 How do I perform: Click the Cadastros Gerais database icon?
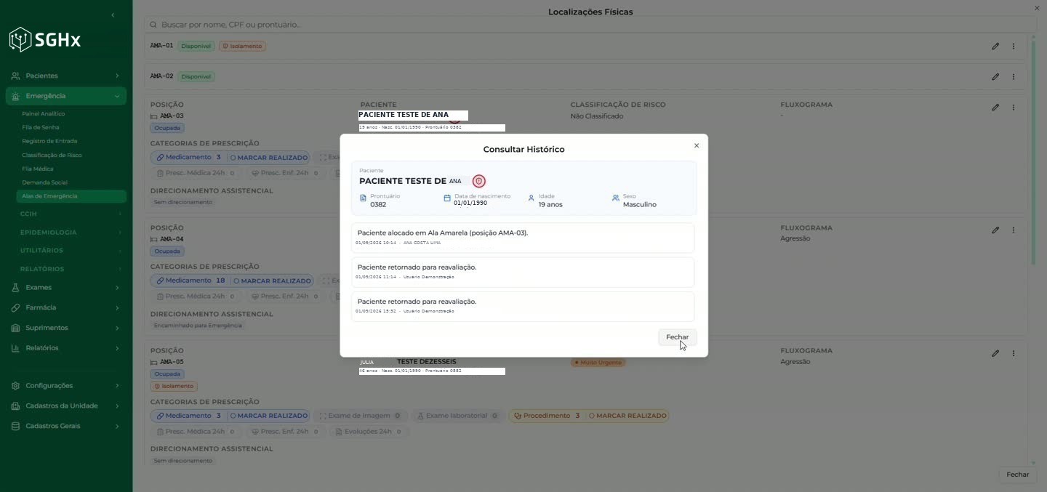click(15, 426)
